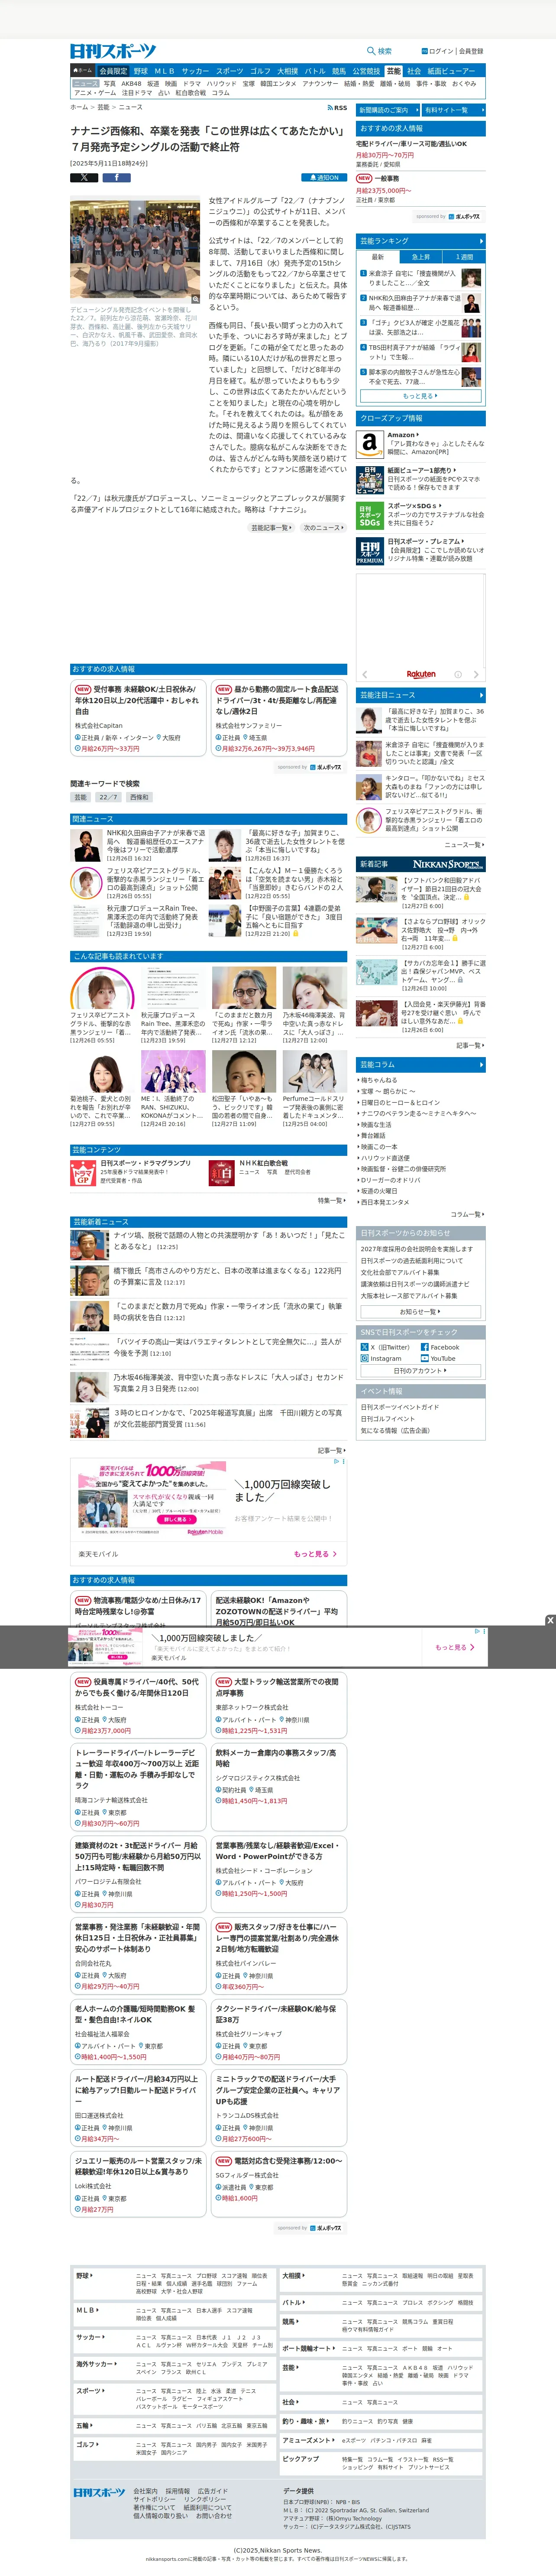Open the Nikkan Sports logo at top
The image size is (556, 2576).
click(113, 51)
